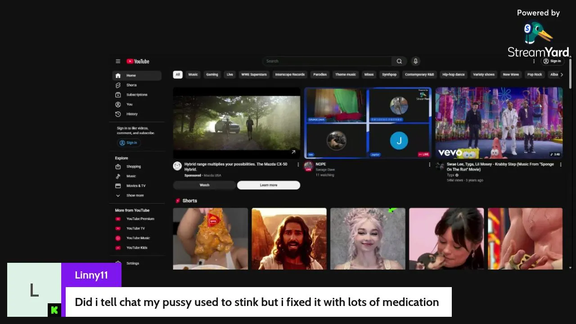Open Home in the sidebar

tap(137, 76)
